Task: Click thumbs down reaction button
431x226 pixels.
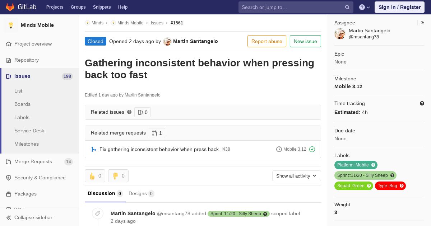Action: (x=118, y=176)
